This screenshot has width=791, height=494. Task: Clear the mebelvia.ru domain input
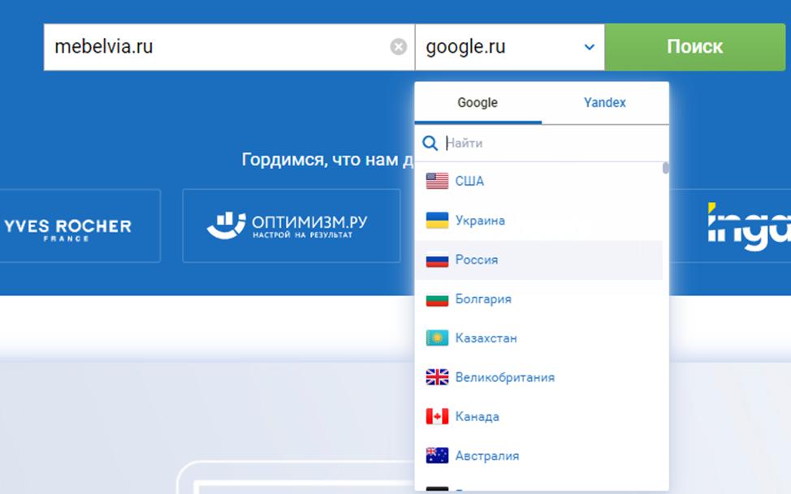tap(399, 47)
